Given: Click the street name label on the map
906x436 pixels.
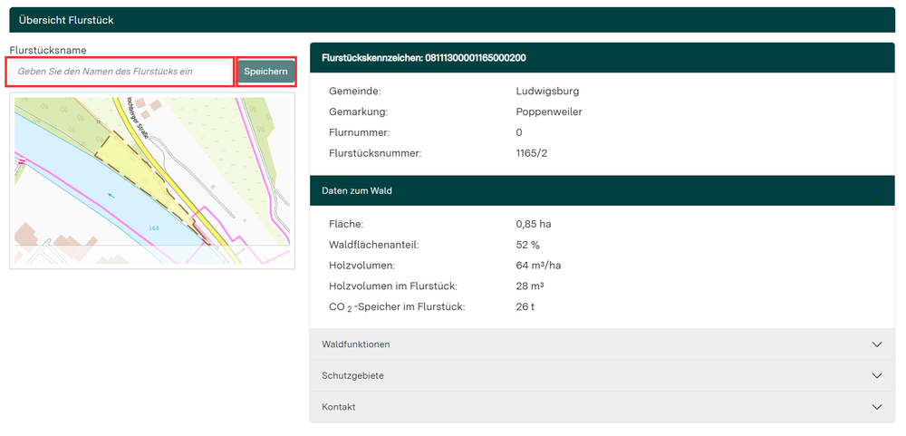Looking at the screenshot, I should coord(139,118).
